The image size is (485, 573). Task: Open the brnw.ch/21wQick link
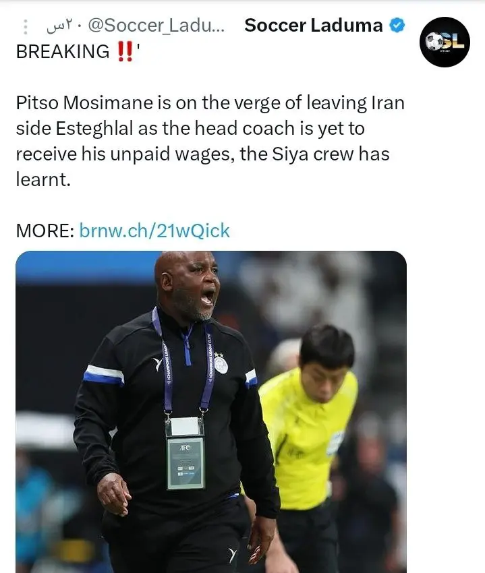click(x=154, y=231)
